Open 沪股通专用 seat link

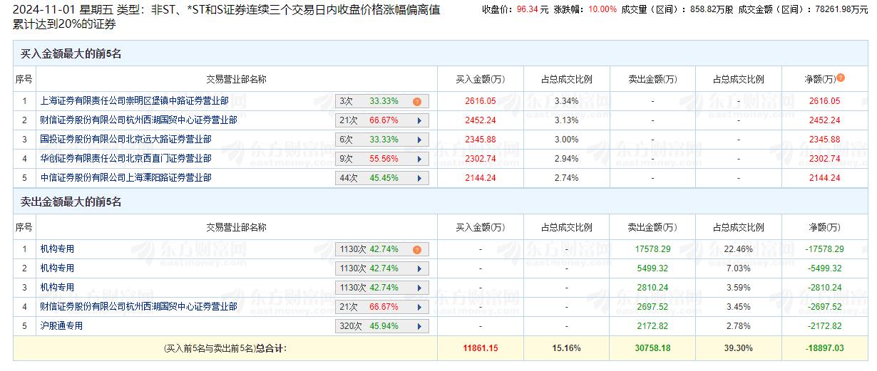coord(61,326)
